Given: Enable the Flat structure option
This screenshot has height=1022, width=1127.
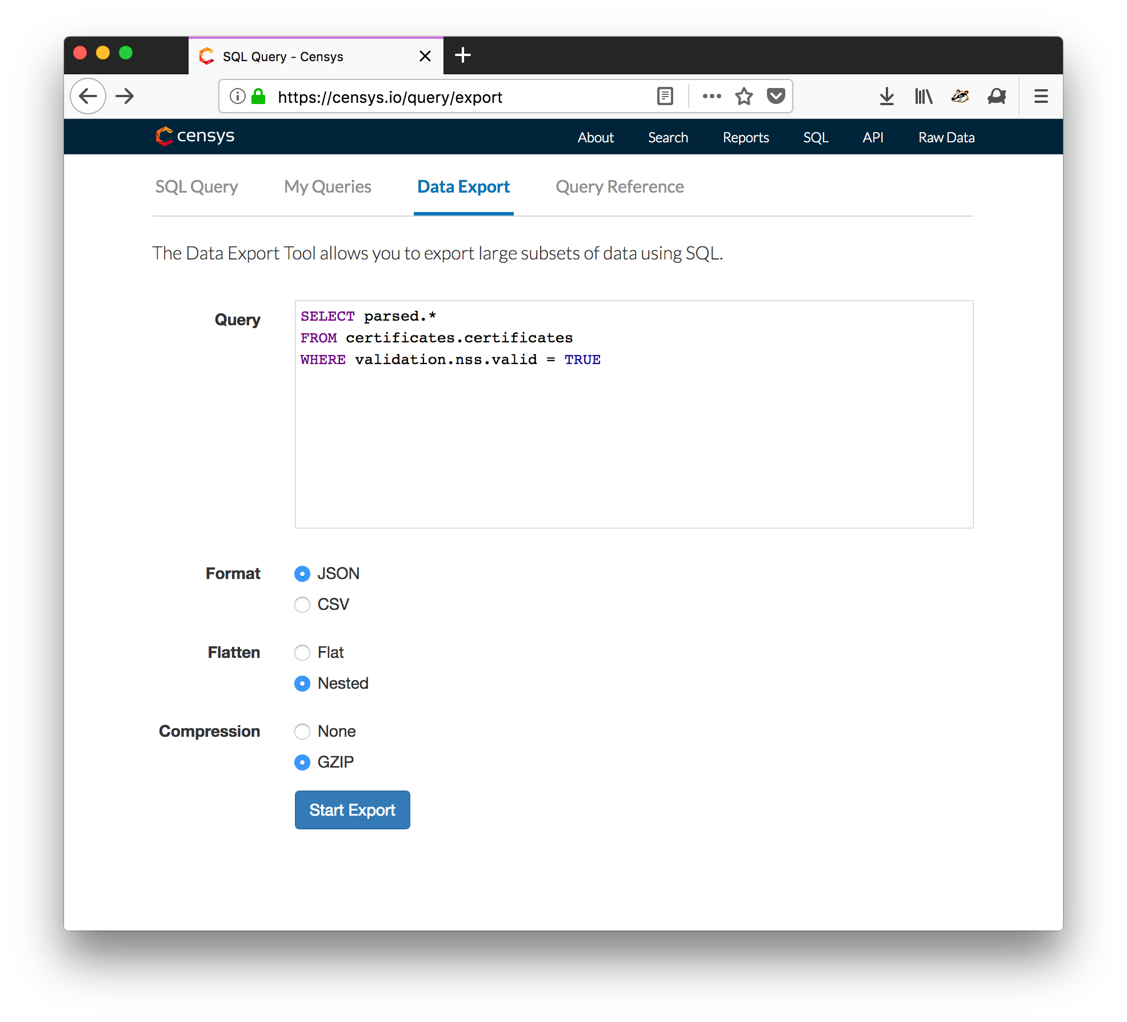Looking at the screenshot, I should [x=301, y=652].
